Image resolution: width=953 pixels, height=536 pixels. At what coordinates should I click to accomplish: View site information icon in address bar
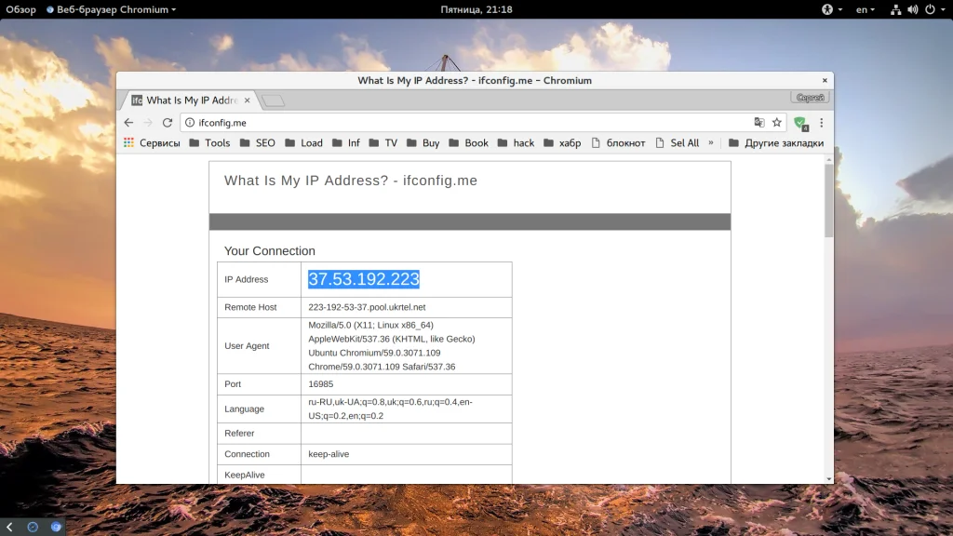pos(190,123)
